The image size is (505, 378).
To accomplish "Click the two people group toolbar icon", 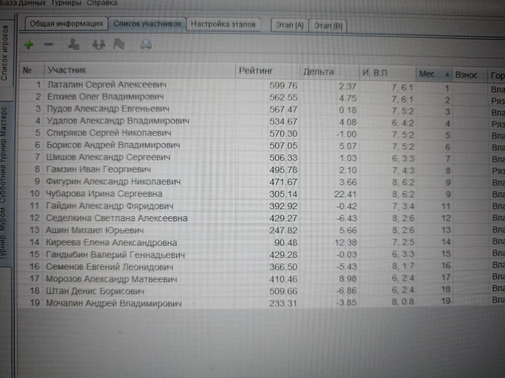I will pos(99,44).
